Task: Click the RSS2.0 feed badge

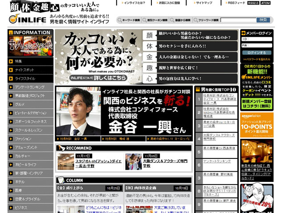Action: pyautogui.click(x=253, y=3)
